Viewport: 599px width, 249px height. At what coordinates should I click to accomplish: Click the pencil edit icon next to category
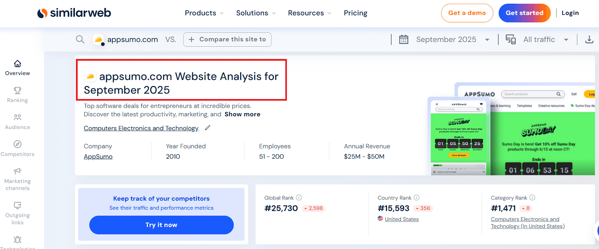[208, 128]
